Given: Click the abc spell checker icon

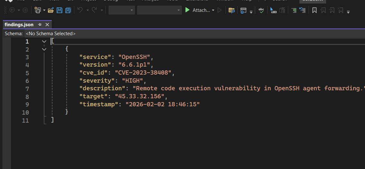Looking at the screenshot, I should coord(261,10).
